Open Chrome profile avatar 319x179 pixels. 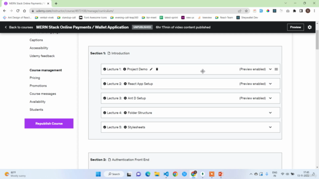click(308, 11)
